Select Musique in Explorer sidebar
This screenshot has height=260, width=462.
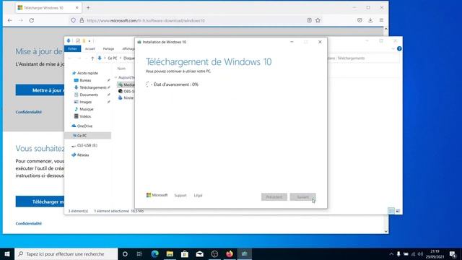pyautogui.click(x=86, y=109)
